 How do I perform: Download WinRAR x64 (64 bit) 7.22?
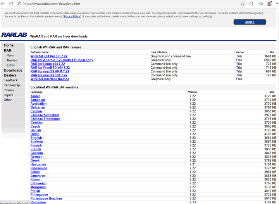click(49, 56)
